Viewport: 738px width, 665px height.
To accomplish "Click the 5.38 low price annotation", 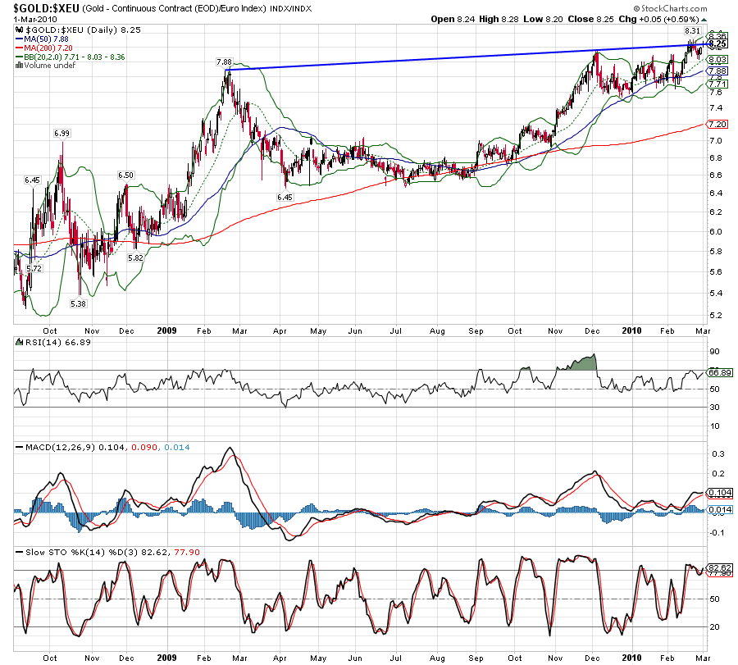I will 79,303.
